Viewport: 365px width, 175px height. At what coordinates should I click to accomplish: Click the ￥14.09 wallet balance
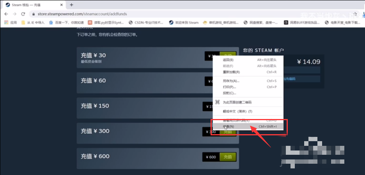coord(309,62)
